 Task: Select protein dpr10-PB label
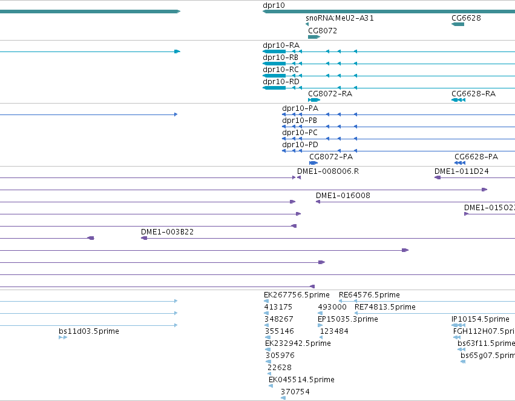click(x=300, y=121)
